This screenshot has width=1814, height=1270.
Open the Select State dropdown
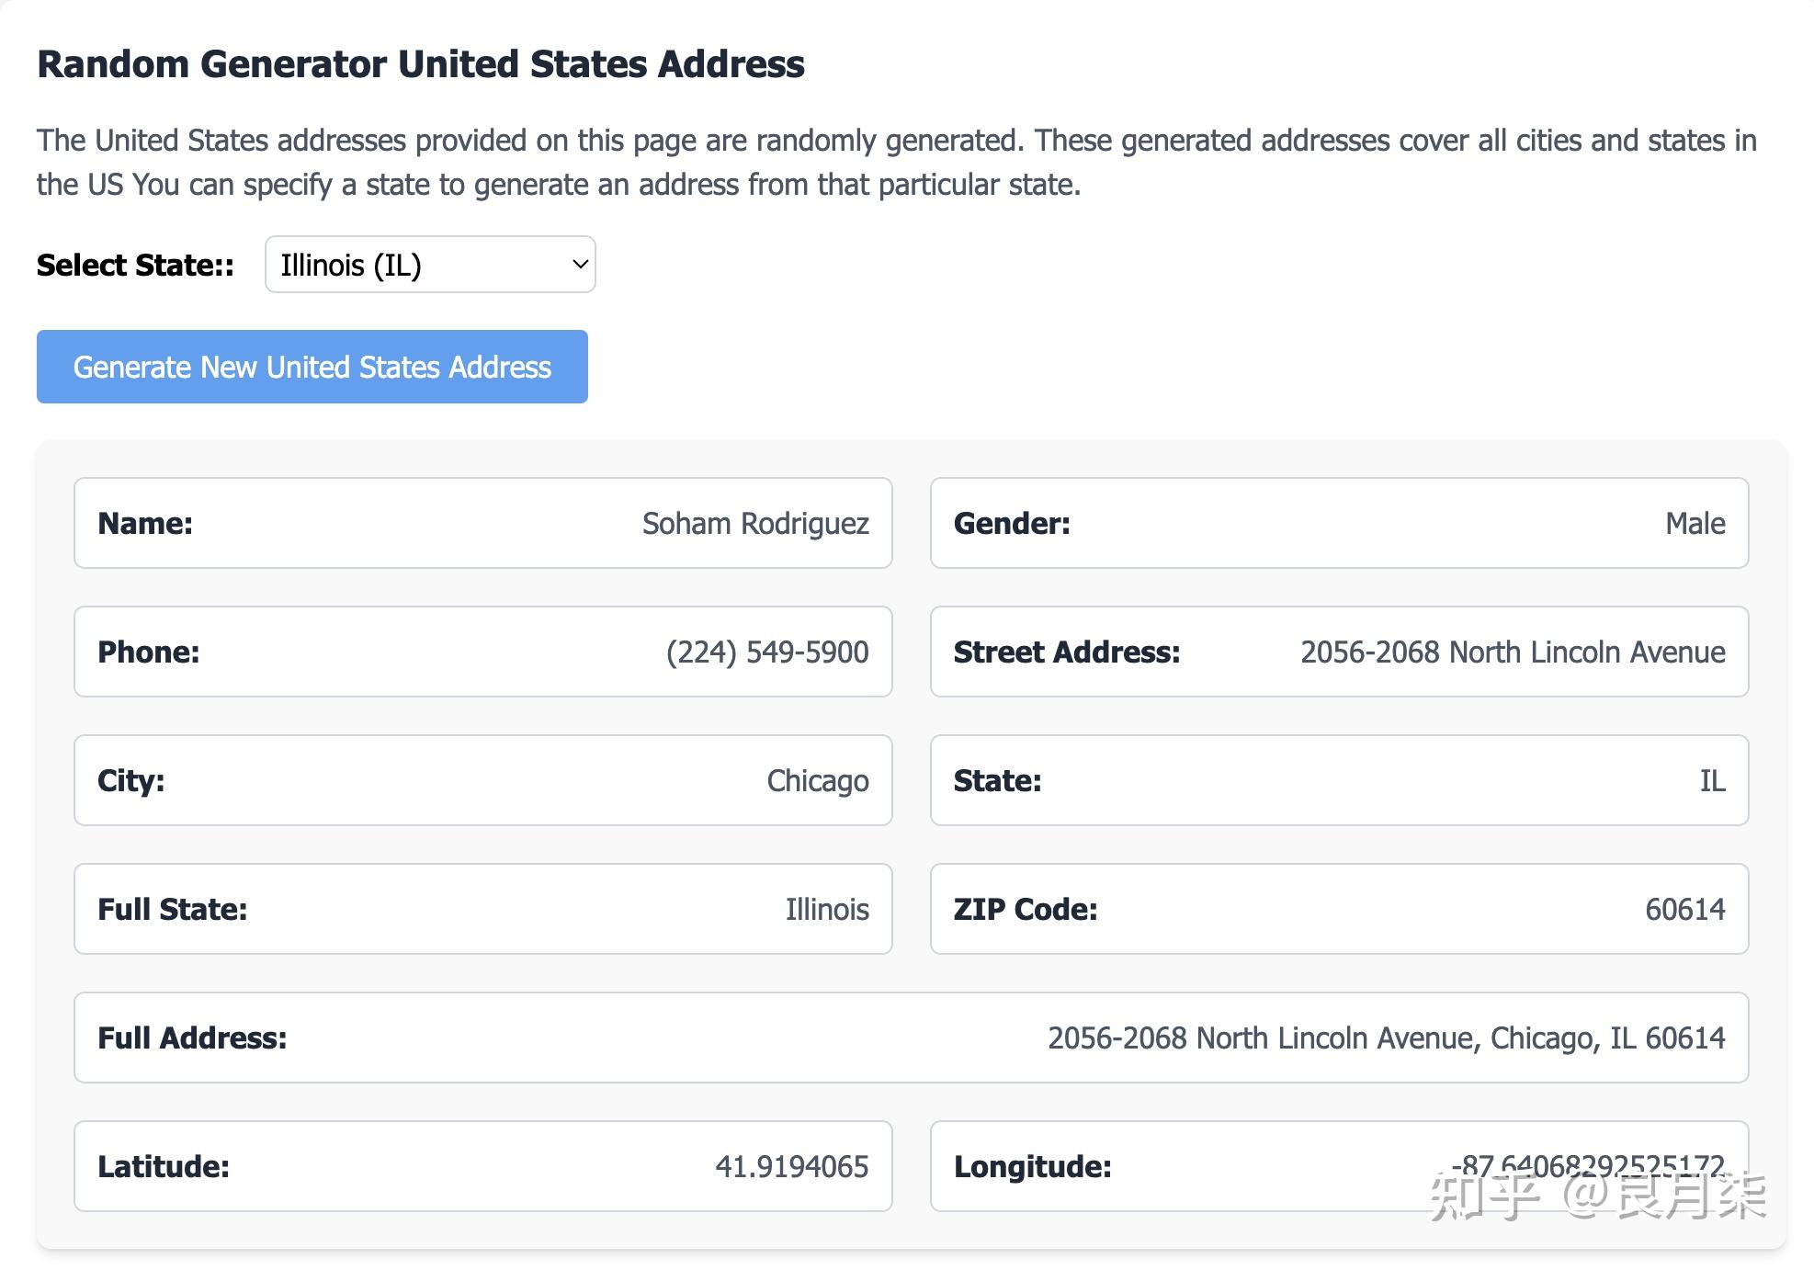coord(428,265)
